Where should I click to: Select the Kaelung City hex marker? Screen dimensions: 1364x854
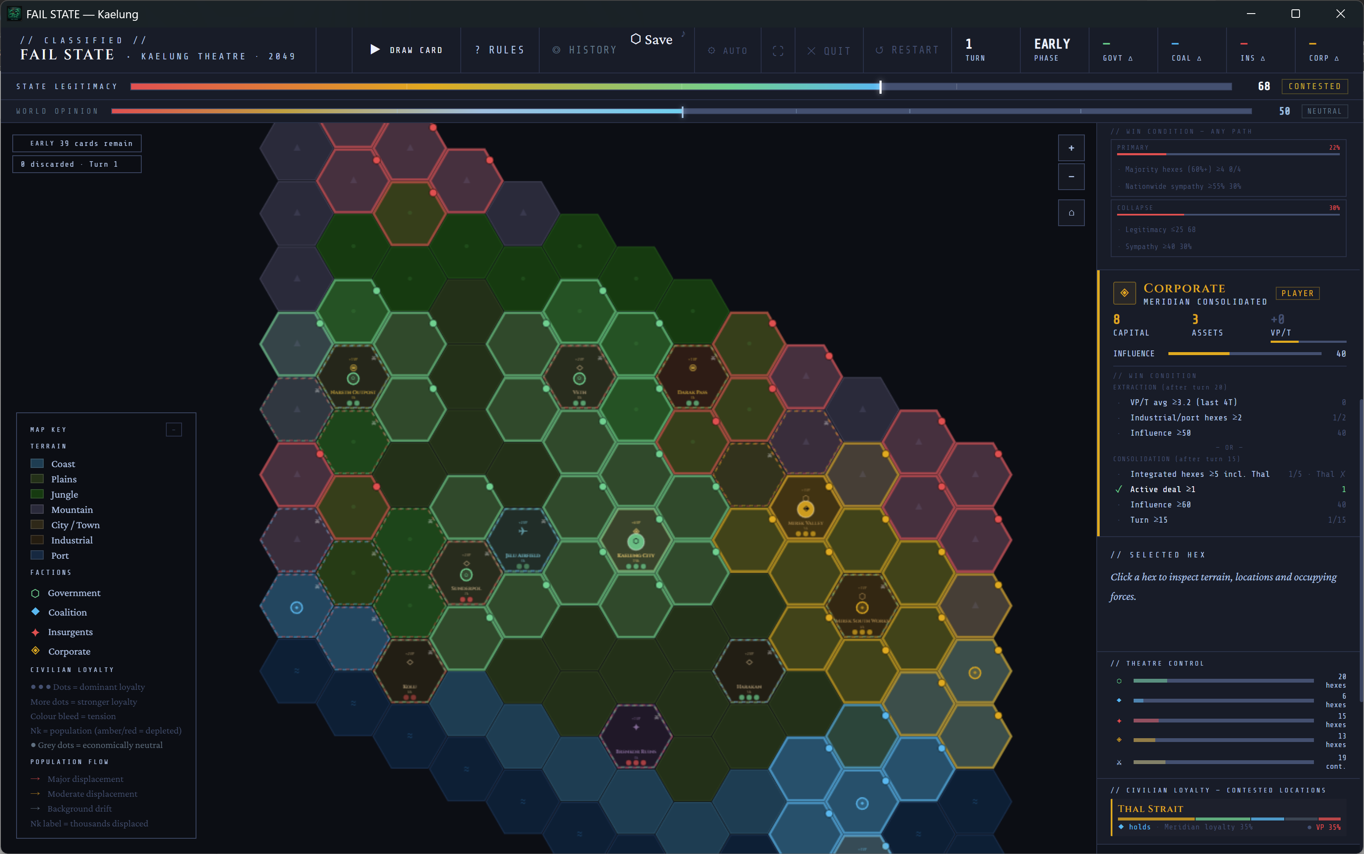click(636, 542)
